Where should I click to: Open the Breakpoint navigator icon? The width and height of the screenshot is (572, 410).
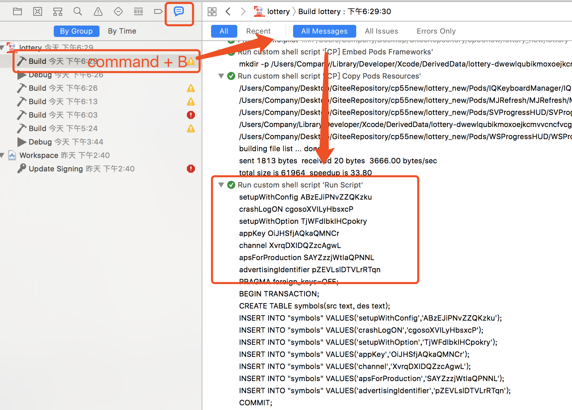(x=158, y=12)
